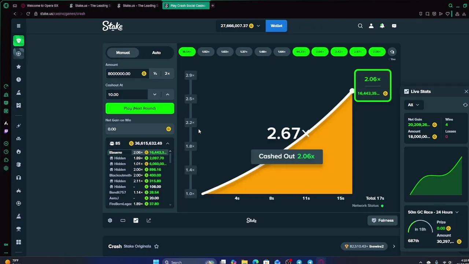Select the Bandit757 player row
This screenshot has height=264, width=469.
[138, 192]
